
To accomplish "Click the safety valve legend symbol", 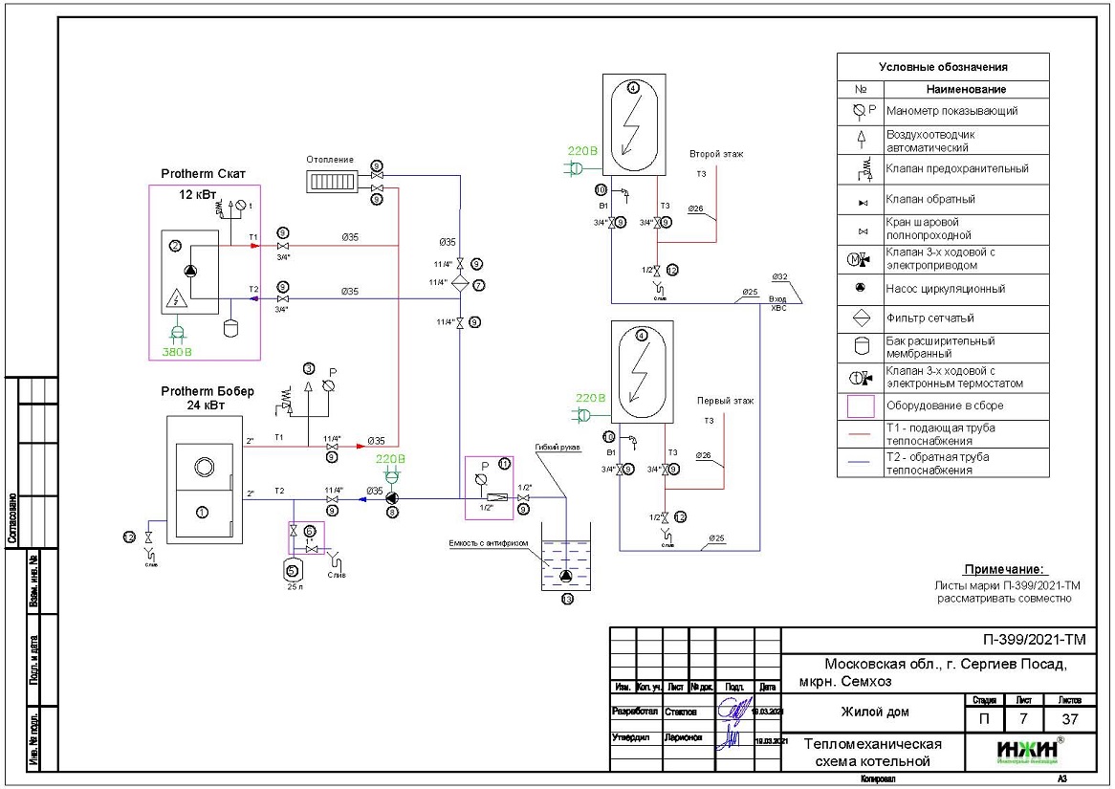I will click(861, 169).
